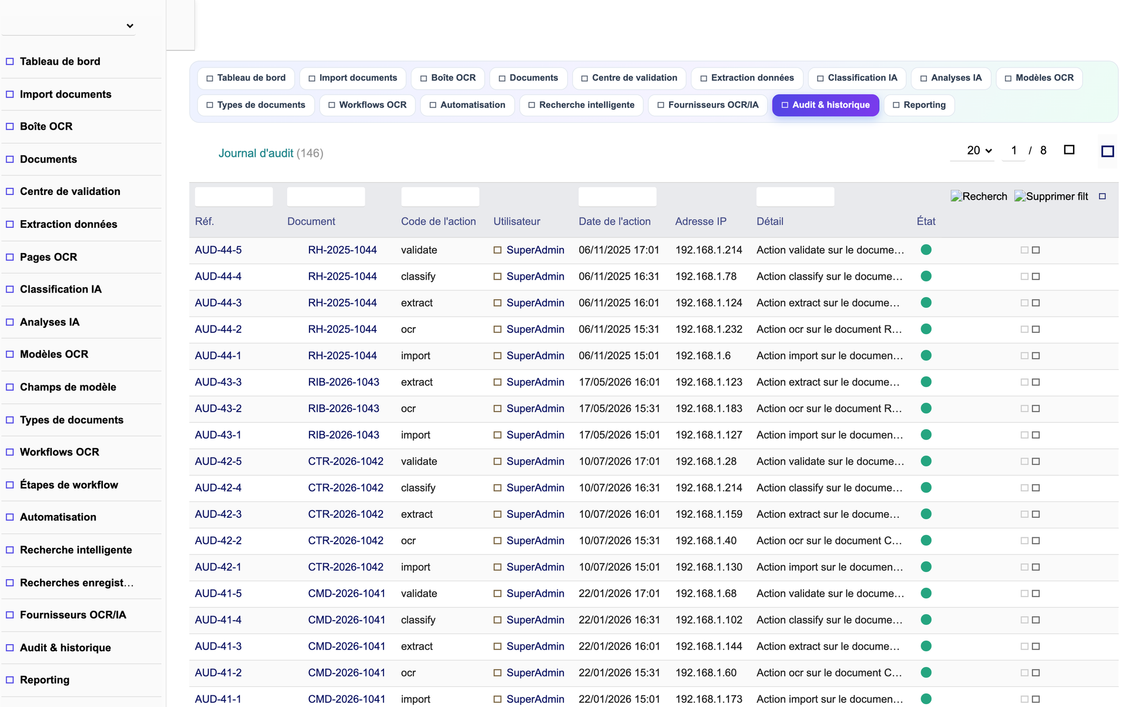Screen dimensions: 1143x707
Task: Click the current page number field showing 1
Action: 1013,150
